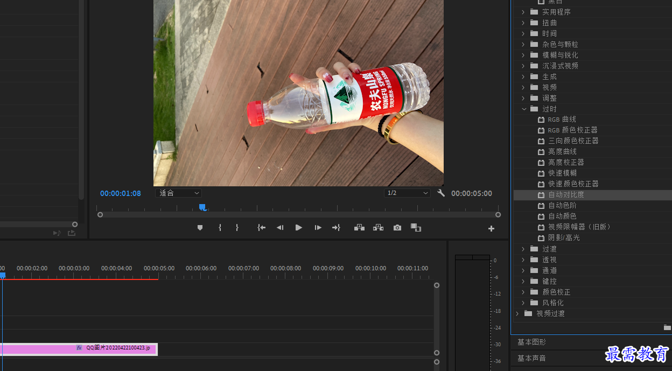
Task: Click the 通道 folder icon
Action: click(534, 270)
